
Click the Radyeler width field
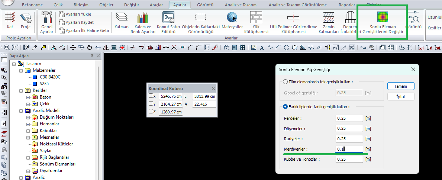pos(349,139)
